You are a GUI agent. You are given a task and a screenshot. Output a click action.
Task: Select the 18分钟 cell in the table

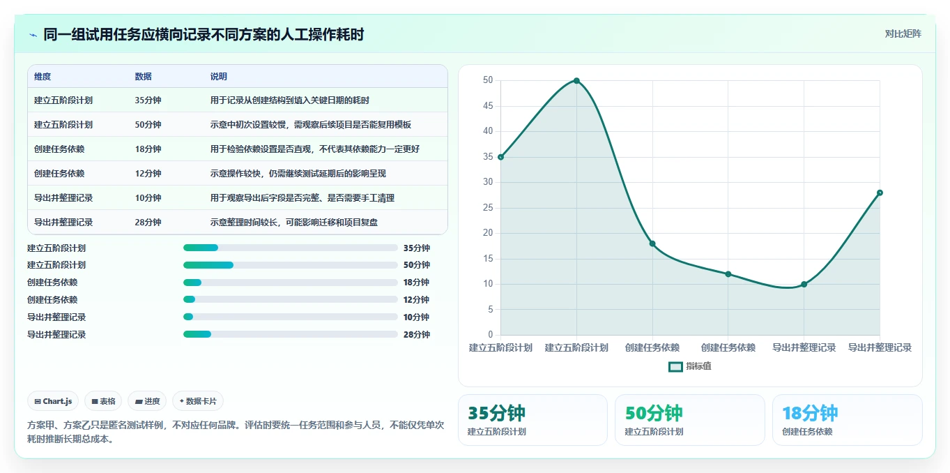[x=148, y=149]
